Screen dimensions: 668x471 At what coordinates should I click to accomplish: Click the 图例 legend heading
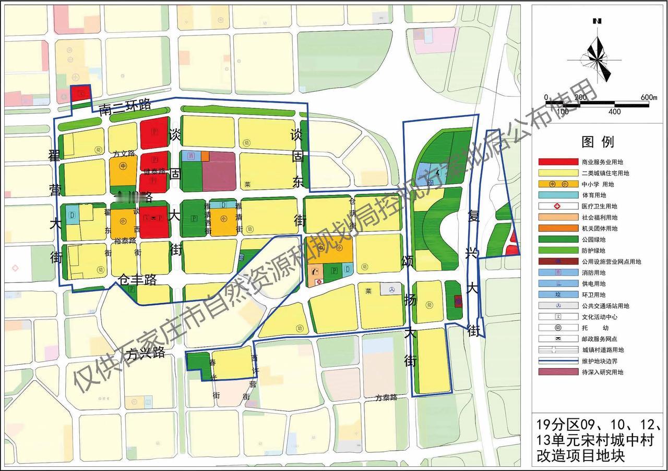coord(598,141)
